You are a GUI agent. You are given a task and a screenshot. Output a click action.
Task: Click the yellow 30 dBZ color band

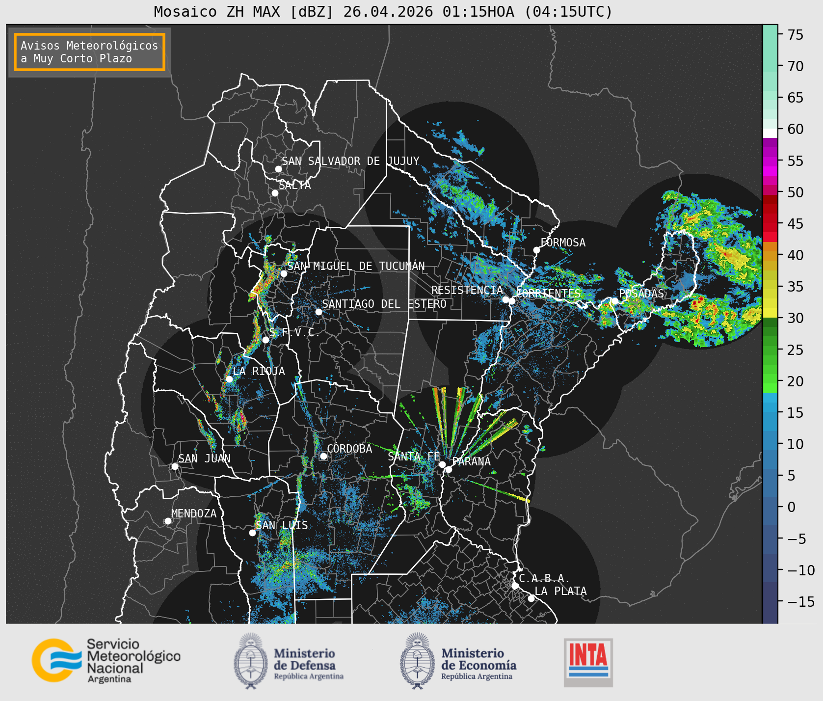(770, 313)
